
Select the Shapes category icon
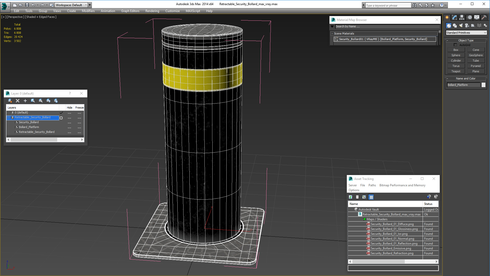click(455, 26)
